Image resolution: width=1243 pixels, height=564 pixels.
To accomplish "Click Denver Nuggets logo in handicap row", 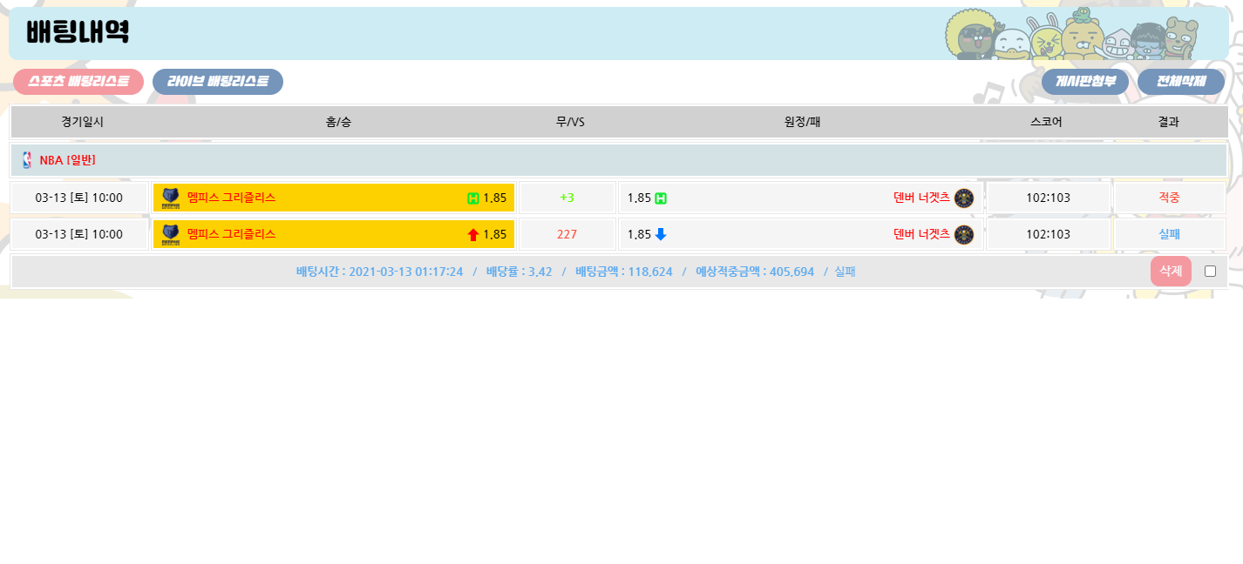I will point(963,198).
